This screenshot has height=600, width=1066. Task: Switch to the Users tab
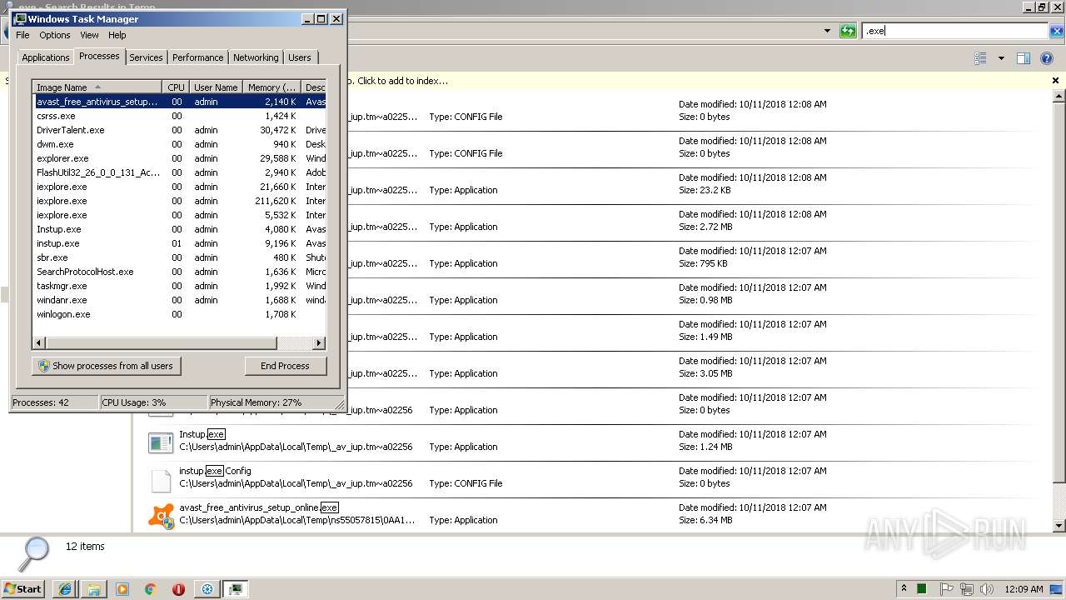[x=300, y=57]
